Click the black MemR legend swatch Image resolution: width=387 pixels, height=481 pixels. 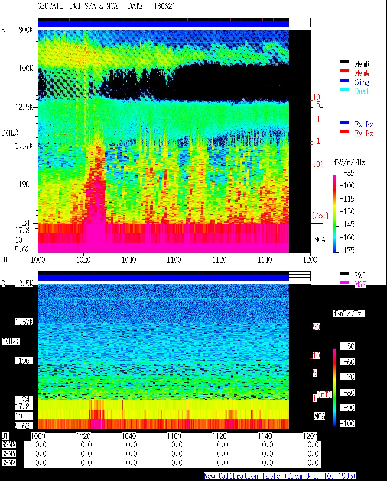point(344,62)
